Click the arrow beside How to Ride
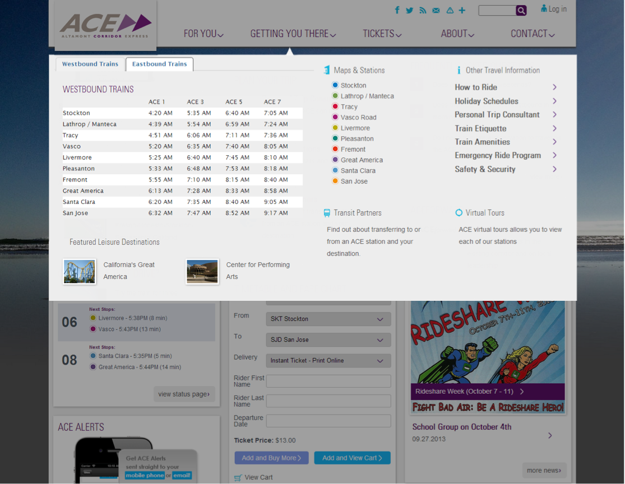625x484 pixels. coord(554,87)
